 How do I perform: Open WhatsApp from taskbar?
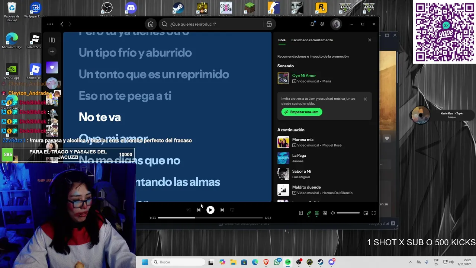[277, 262]
